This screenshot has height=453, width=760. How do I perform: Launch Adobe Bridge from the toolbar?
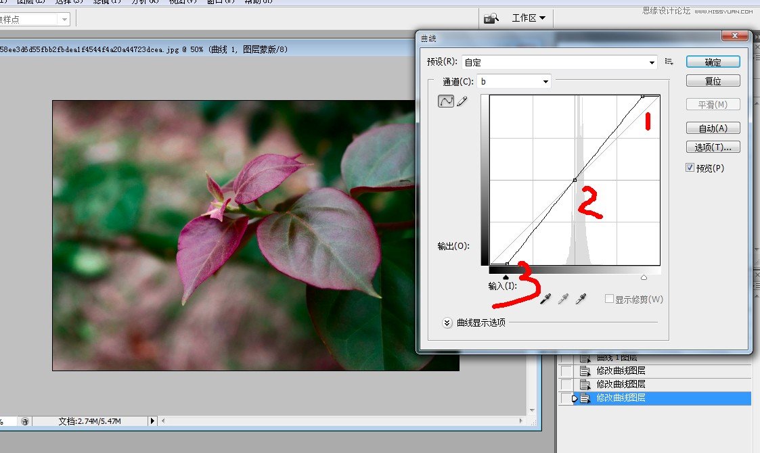click(x=491, y=18)
